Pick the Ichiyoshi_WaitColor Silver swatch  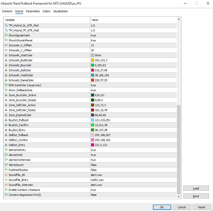tap(92, 55)
